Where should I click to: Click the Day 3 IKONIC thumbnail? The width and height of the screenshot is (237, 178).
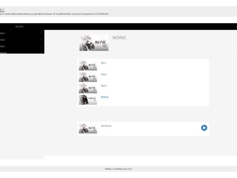pos(88,88)
